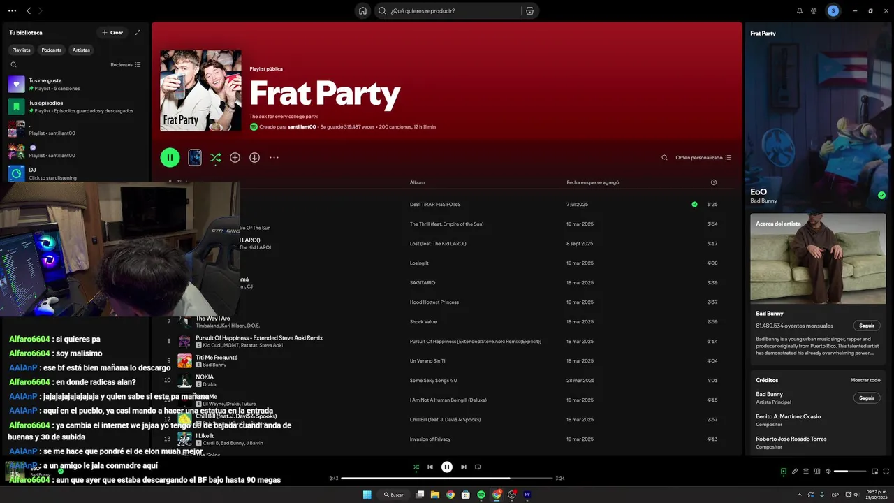Toggle saved checkmark beside EoO in right panel
894x503 pixels.
point(881,196)
